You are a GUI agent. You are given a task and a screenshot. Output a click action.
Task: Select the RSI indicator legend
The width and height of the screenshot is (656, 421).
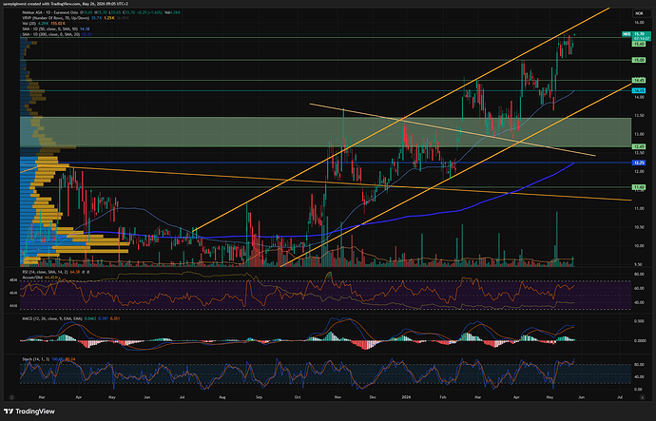[55, 272]
